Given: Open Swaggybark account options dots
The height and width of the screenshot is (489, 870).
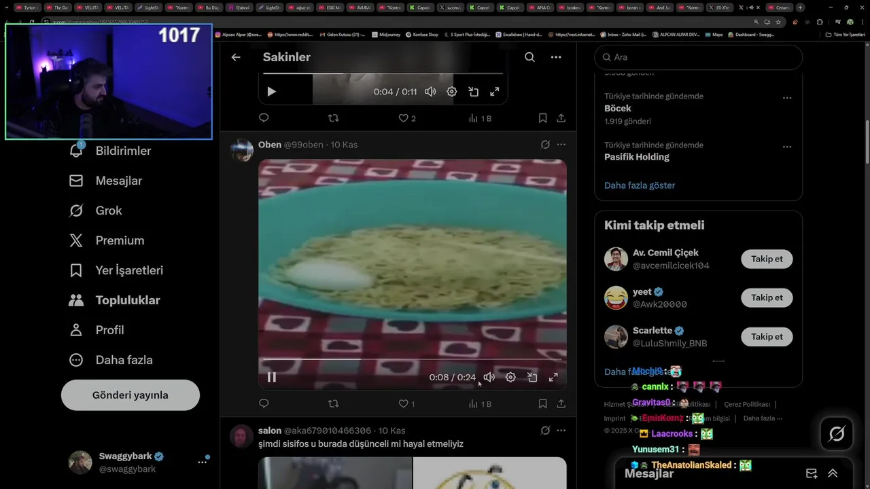Looking at the screenshot, I should (x=203, y=462).
